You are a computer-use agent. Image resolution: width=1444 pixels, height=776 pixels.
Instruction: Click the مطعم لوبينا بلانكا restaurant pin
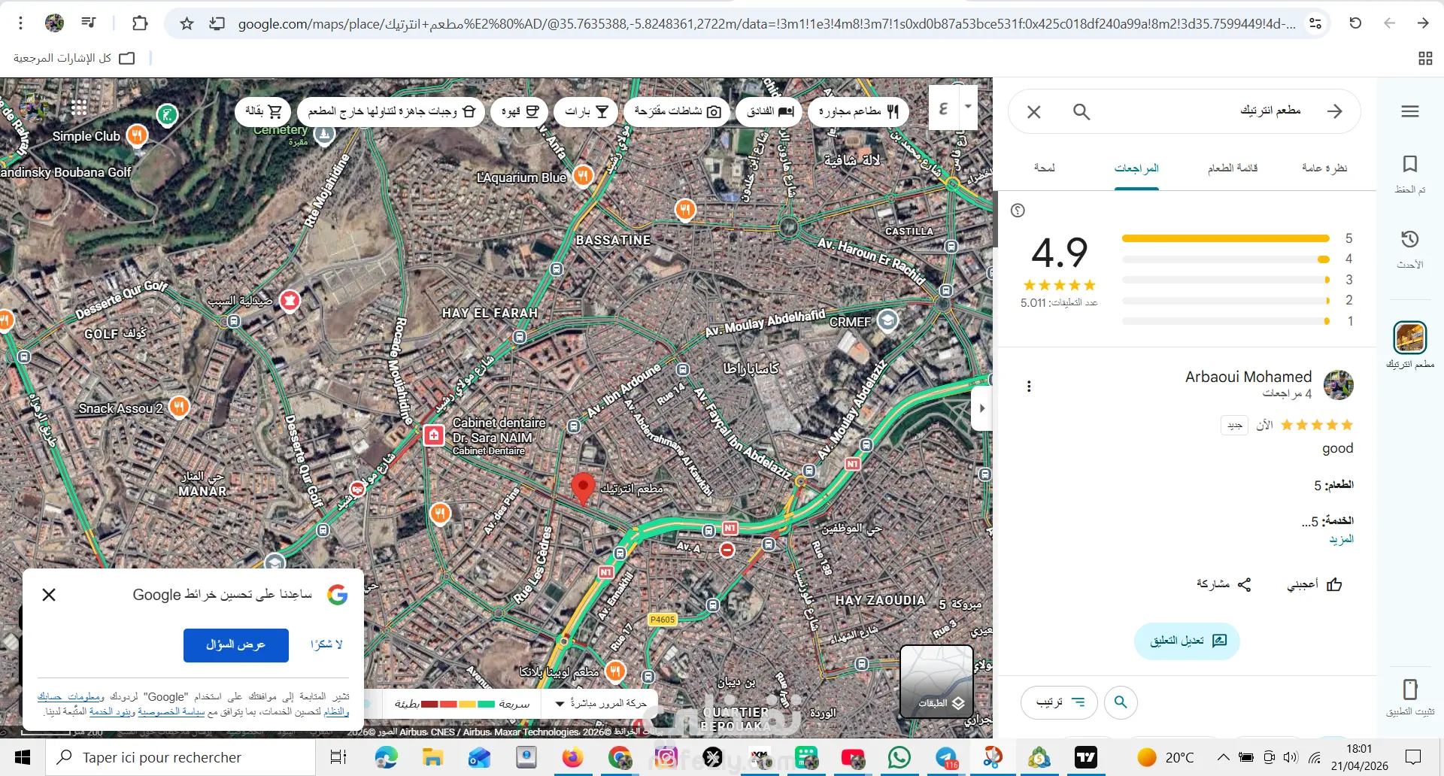(x=616, y=670)
